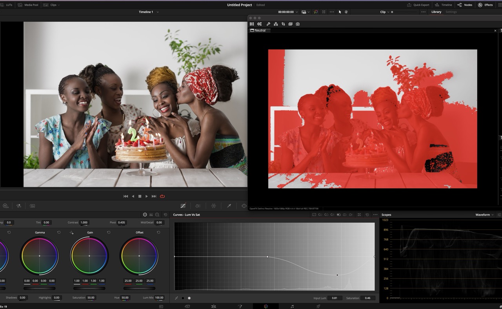
Task: Switch to log wheels mode
Action: coord(157,214)
